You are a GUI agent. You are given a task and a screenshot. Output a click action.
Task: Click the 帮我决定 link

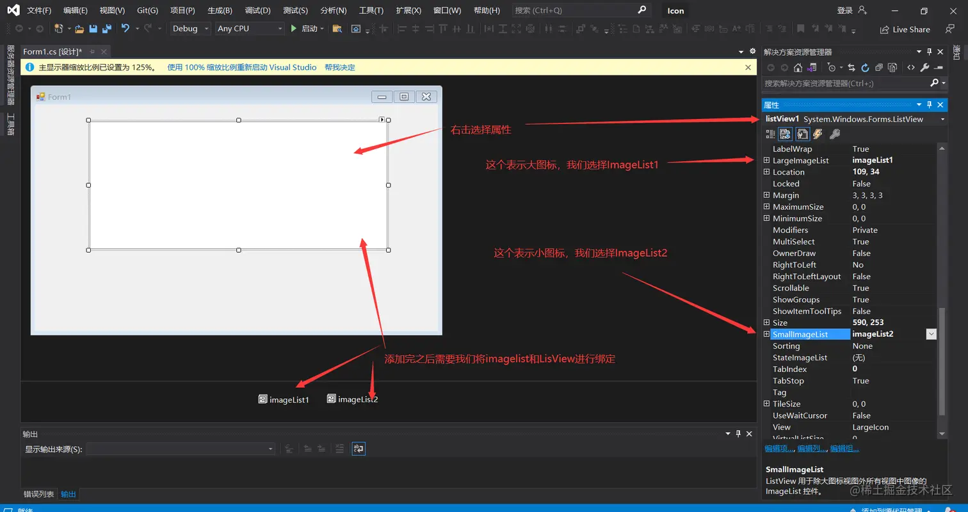tap(340, 67)
